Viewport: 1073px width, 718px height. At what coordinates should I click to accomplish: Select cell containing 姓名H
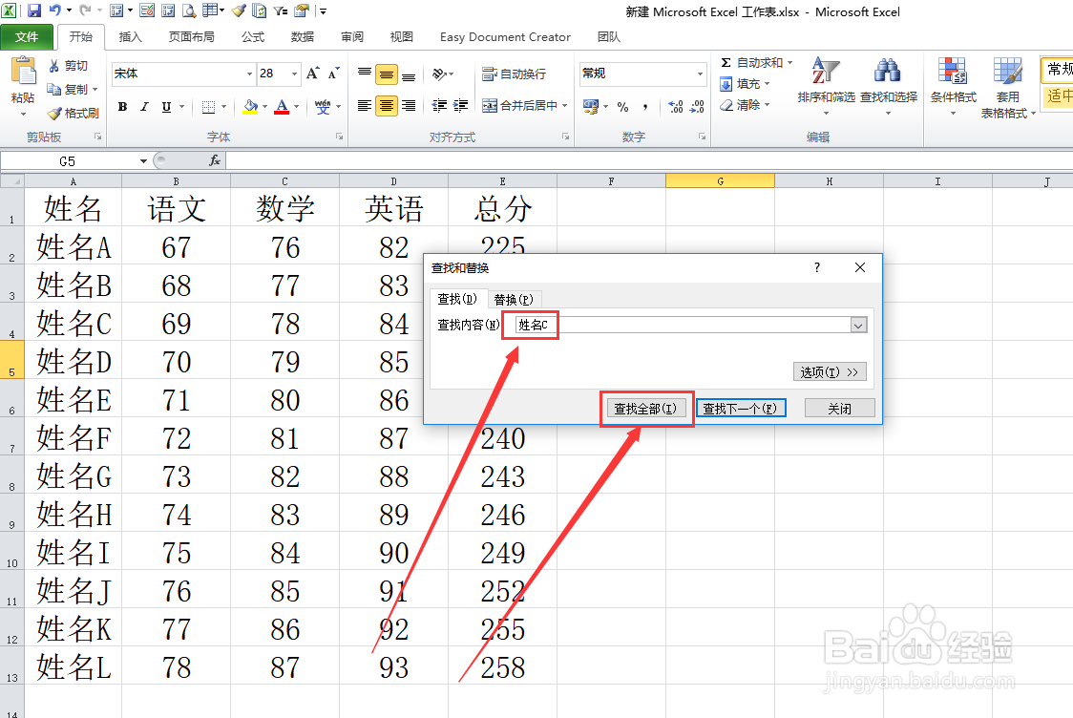point(74,514)
